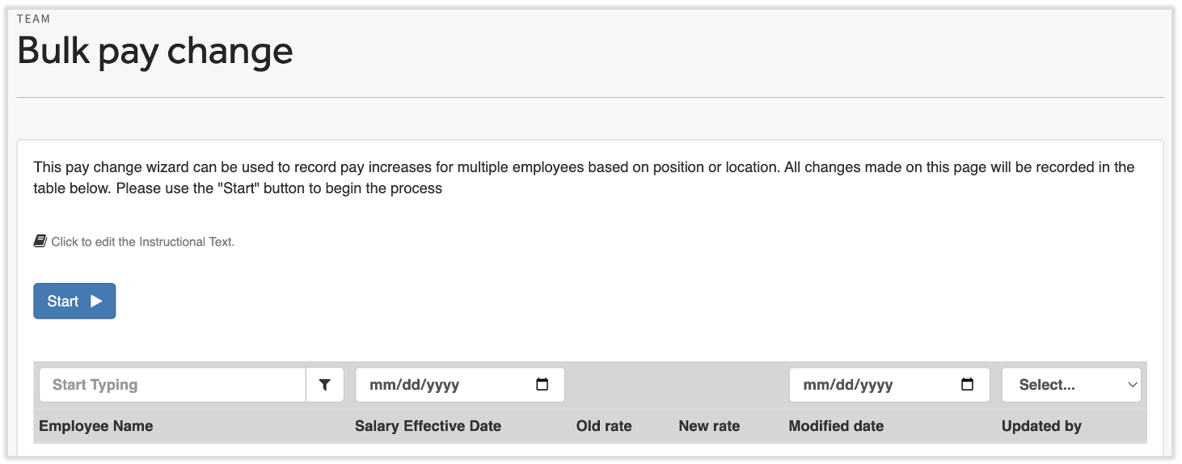This screenshot has height=464, width=1182.
Task: Click the Updated by column header
Action: [x=1041, y=426]
